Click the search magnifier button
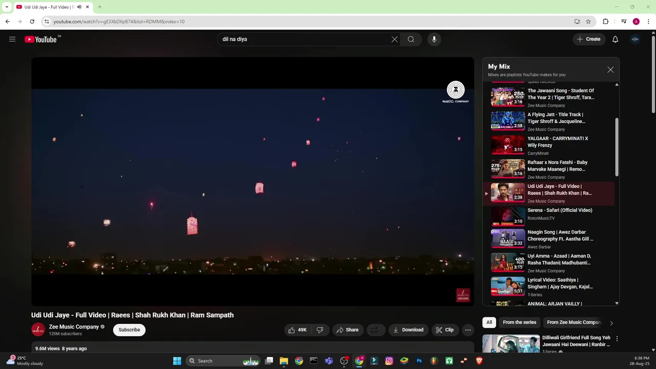This screenshot has width=656, height=369. coord(411,39)
